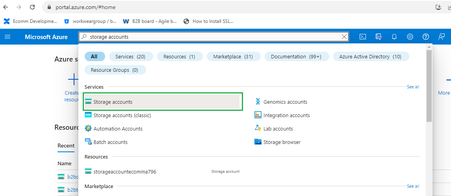Click the Integration accounts icon
The image size is (451, 196).
(258, 115)
